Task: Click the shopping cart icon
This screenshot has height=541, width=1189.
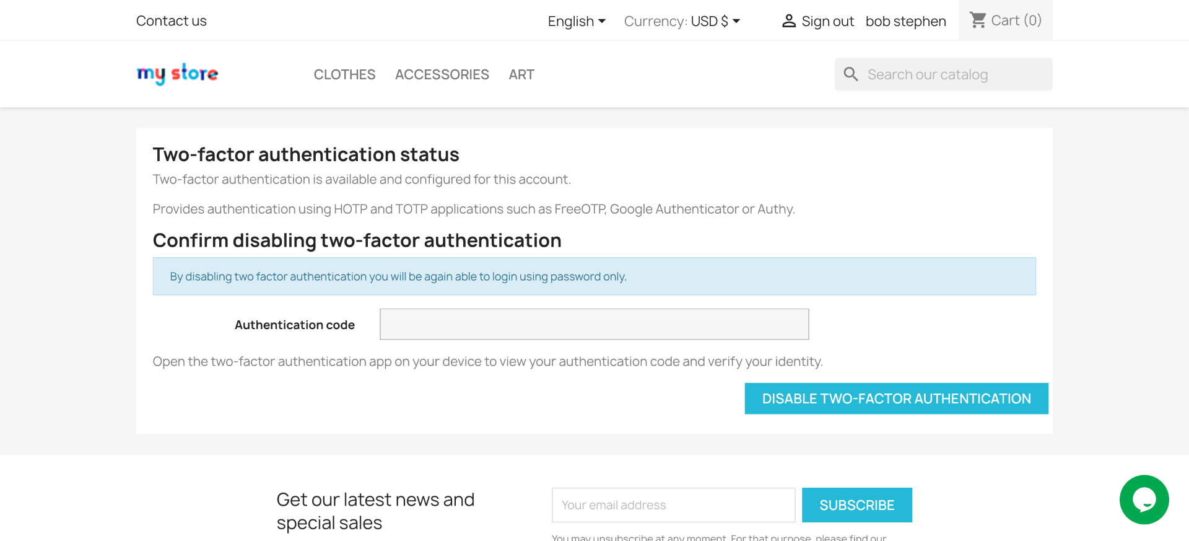Action: tap(978, 20)
